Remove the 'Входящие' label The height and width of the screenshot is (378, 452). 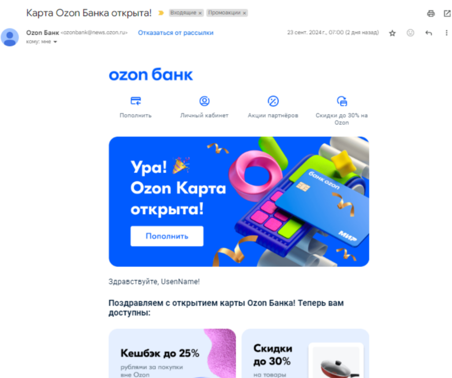[x=200, y=13]
